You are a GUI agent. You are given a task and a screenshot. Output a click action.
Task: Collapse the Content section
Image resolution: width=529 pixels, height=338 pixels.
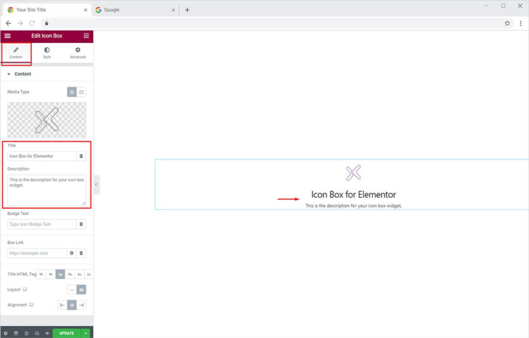9,74
